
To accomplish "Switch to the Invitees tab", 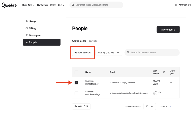I will [x=93, y=41].
